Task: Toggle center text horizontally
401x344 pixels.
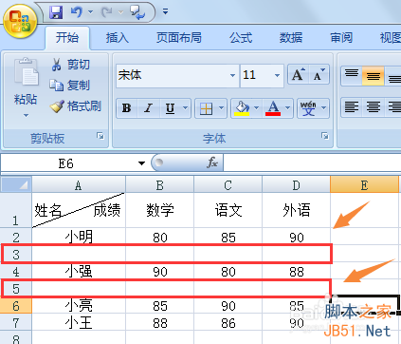Action: [374, 107]
